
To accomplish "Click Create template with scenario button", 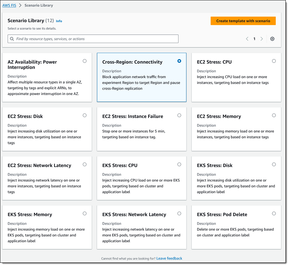I will click(x=243, y=21).
